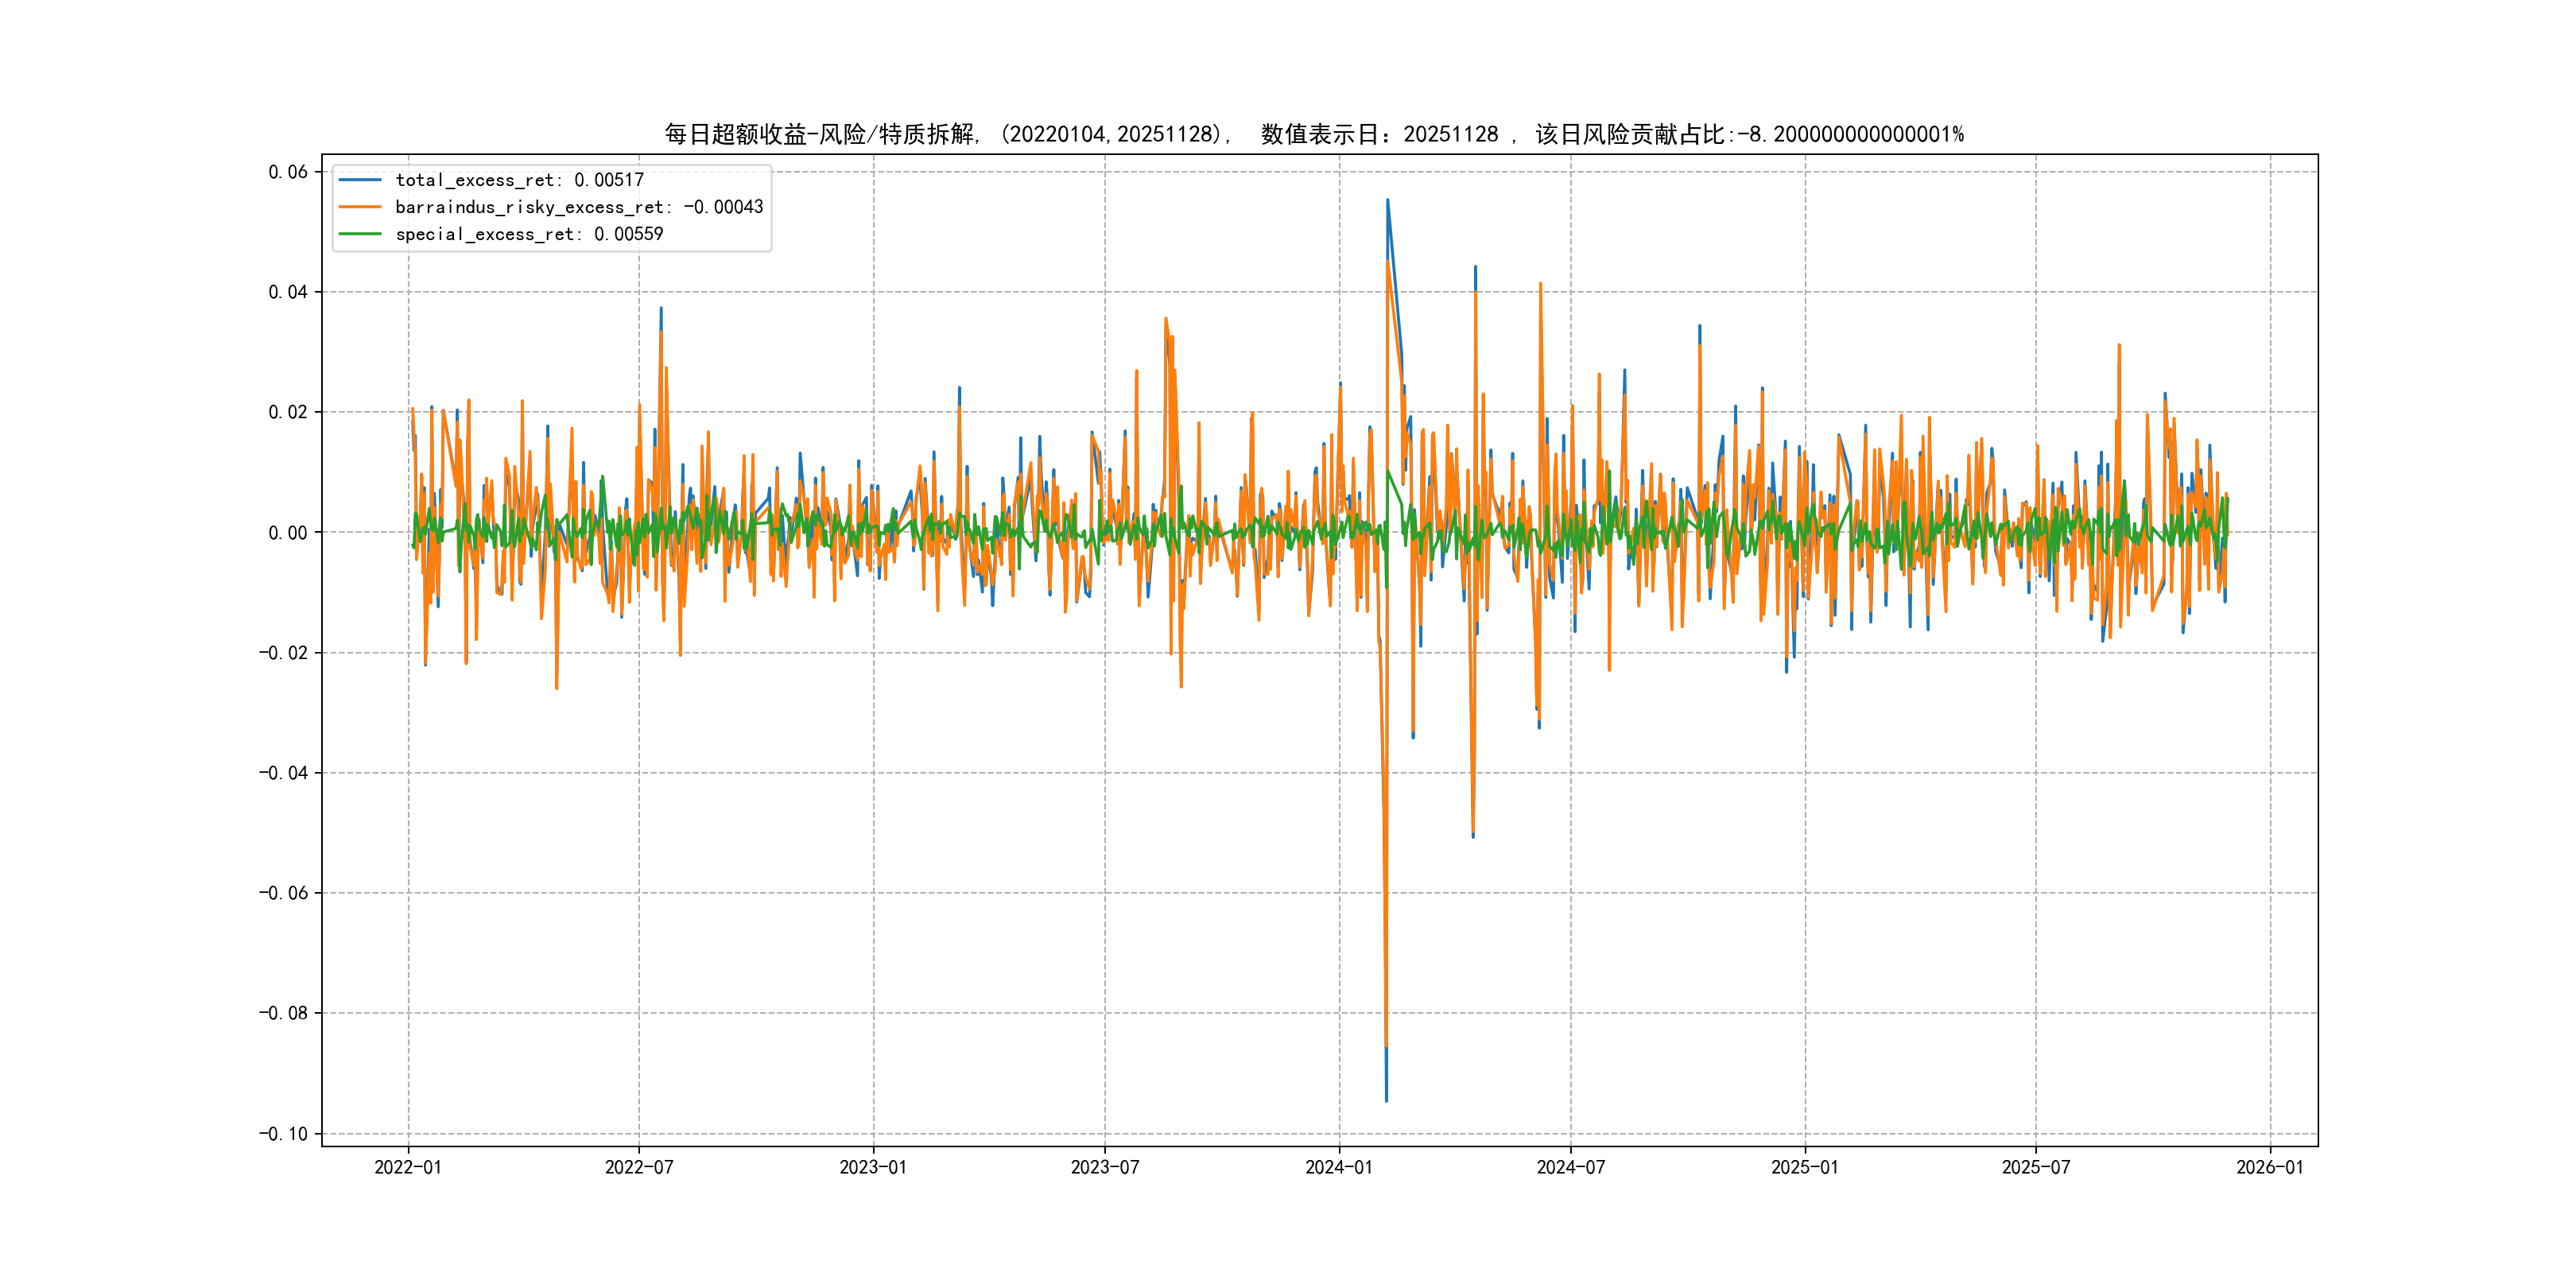Click the -0.10 y-axis tick label
The height and width of the screenshot is (1288, 2576).
(x=284, y=1134)
